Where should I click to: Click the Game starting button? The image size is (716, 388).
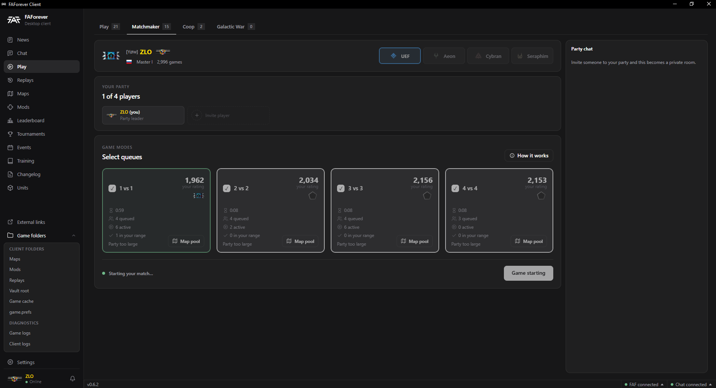pyautogui.click(x=529, y=273)
